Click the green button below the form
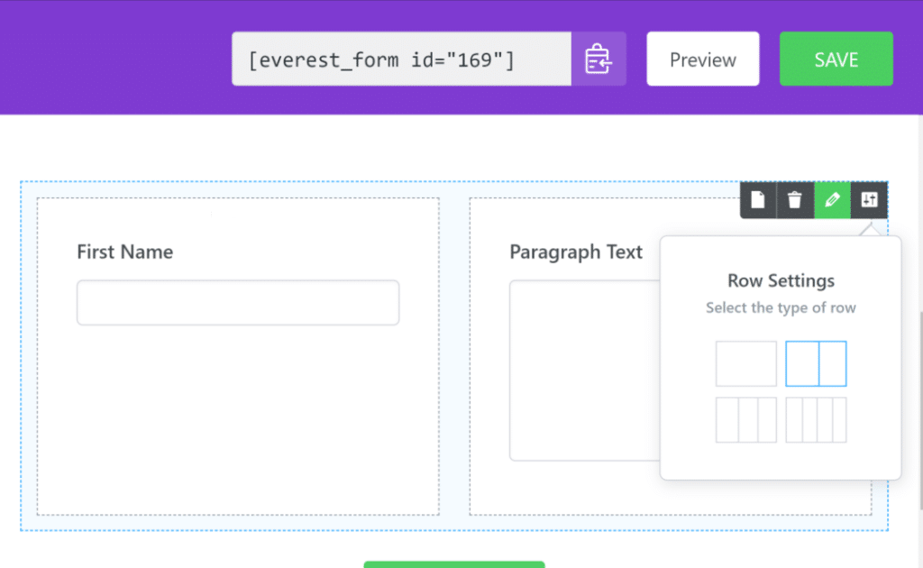Viewport: 923px width, 568px height. 453,563
